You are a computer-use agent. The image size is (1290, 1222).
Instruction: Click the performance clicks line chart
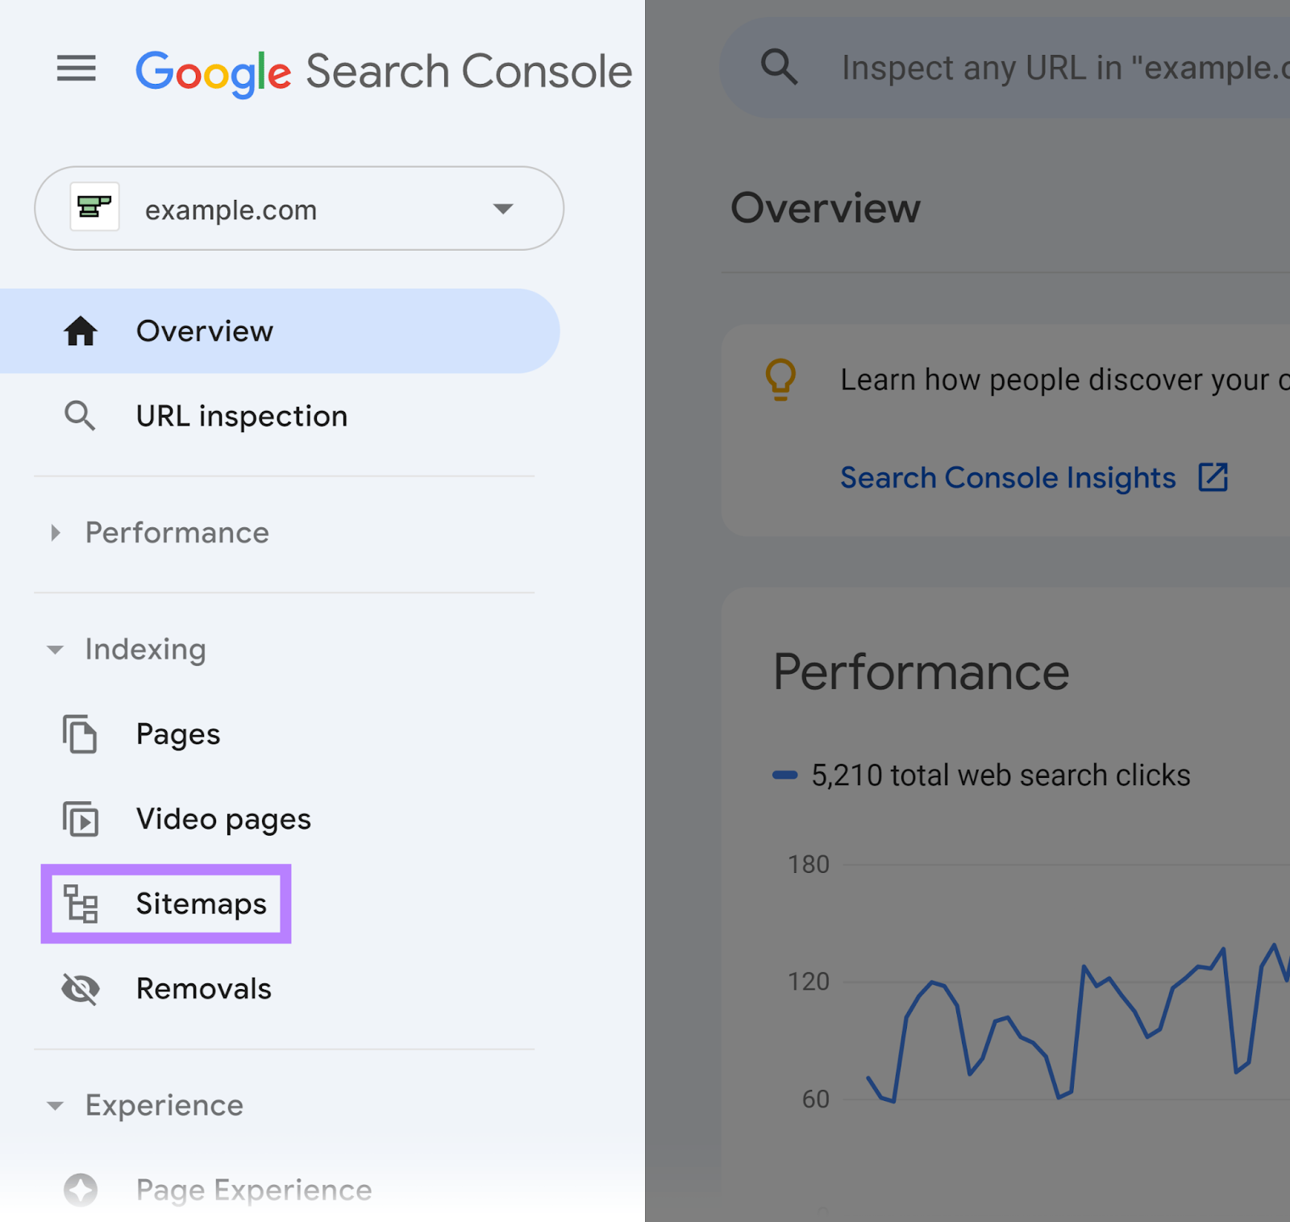tap(1048, 1024)
